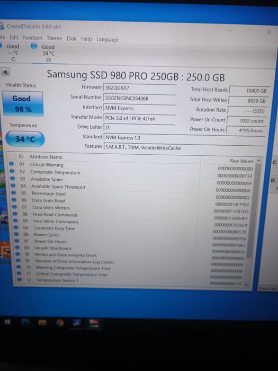Select Critical Composite Temperature Time attribute name

pos(72,274)
